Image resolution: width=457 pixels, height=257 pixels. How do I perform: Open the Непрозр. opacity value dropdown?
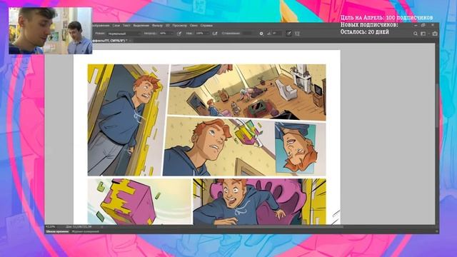166,34
